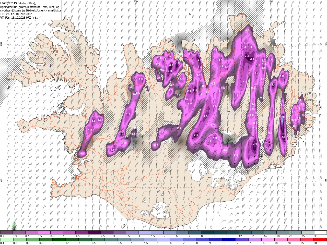The width and height of the screenshot is (327, 245).
Task: Select bright red lower swatch after 30
Action: pos(320,240)
